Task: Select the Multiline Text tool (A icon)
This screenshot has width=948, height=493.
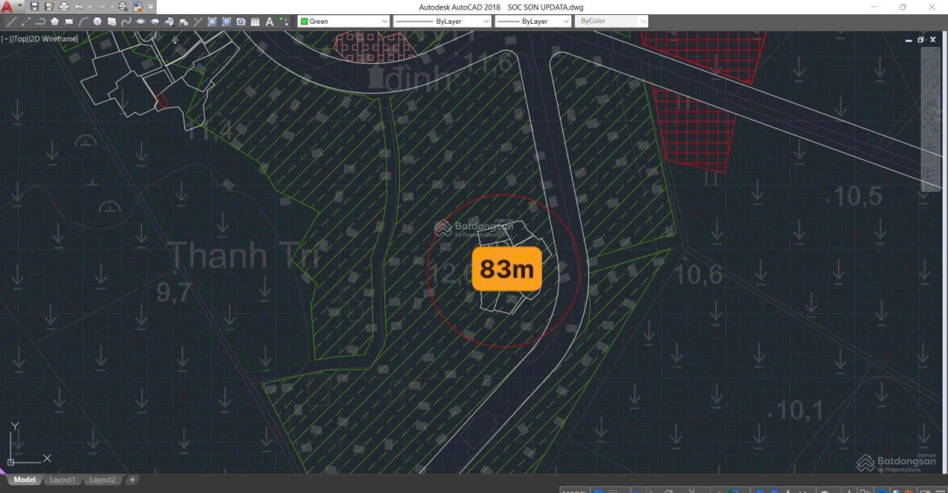Action: click(x=269, y=22)
